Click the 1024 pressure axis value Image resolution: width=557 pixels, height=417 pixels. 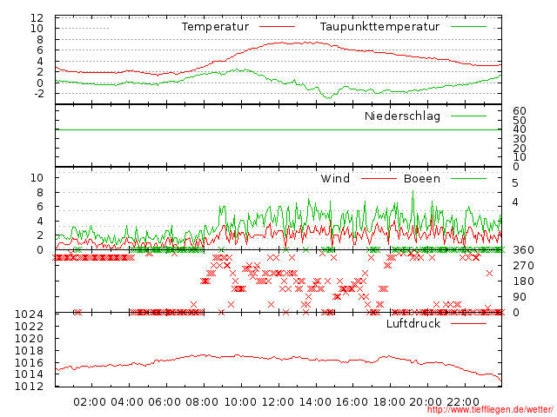point(29,314)
